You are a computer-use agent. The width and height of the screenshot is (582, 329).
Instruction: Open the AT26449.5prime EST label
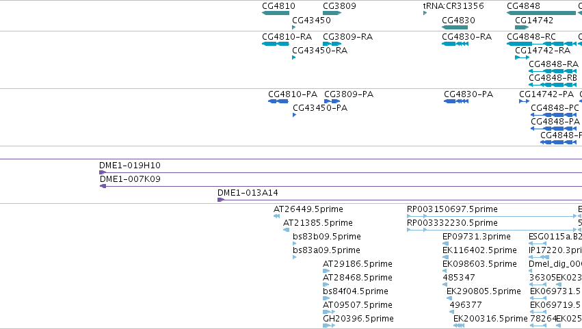[x=308, y=209]
